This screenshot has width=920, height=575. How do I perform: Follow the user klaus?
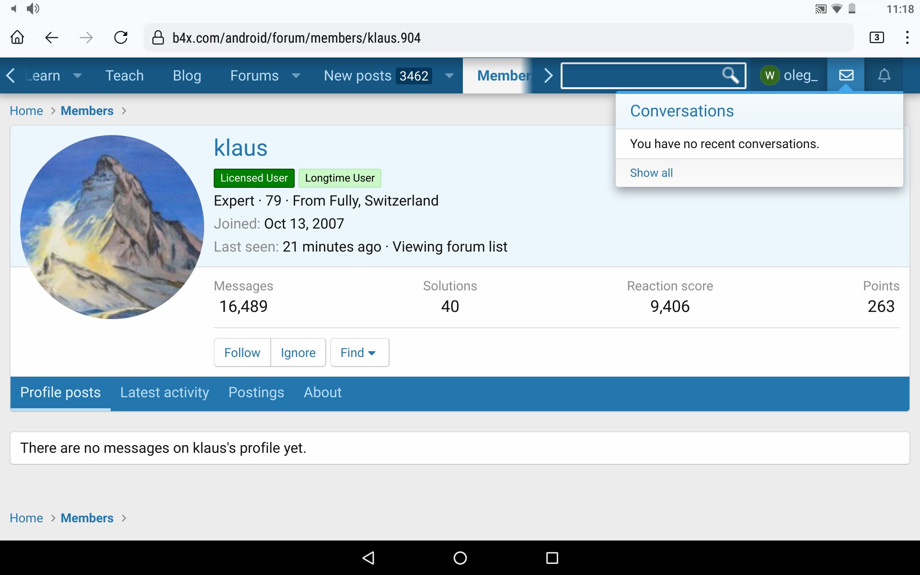[242, 352]
